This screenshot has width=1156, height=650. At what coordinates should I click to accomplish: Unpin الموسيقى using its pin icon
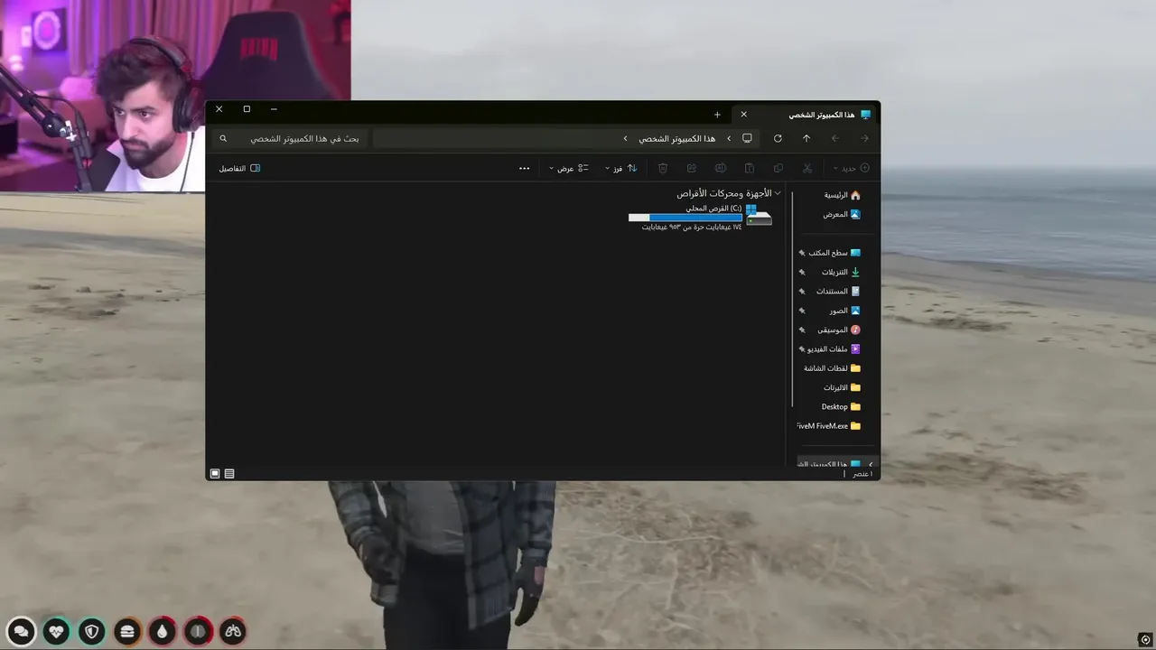pos(801,330)
